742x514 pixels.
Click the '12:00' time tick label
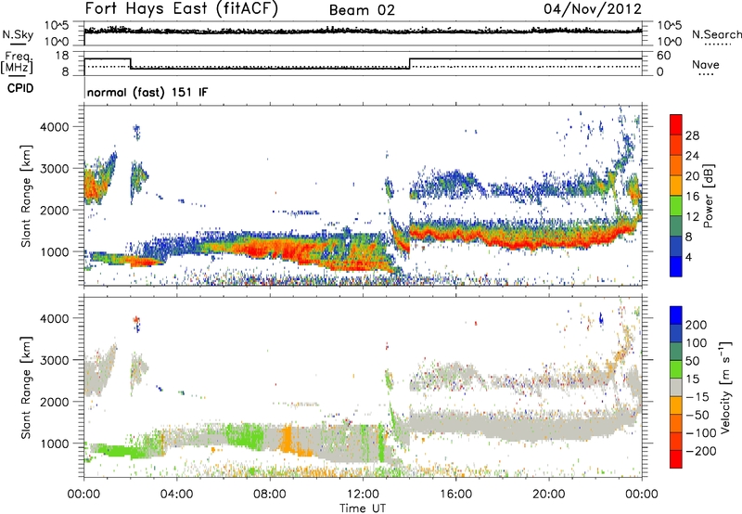tap(363, 495)
